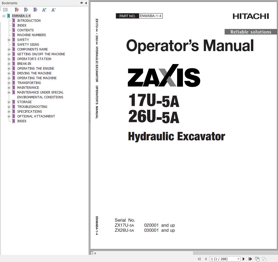
Task: Go to the first page
Action: pos(199,259)
